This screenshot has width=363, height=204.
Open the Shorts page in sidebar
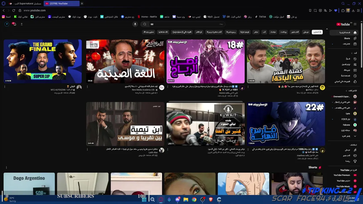(x=344, y=38)
